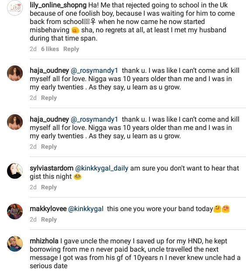Reply to lily_online_shopng's comment
The width and height of the screenshot is (246, 273).
[x=71, y=49]
